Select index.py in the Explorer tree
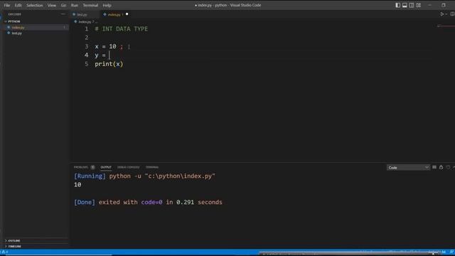 click(18, 27)
